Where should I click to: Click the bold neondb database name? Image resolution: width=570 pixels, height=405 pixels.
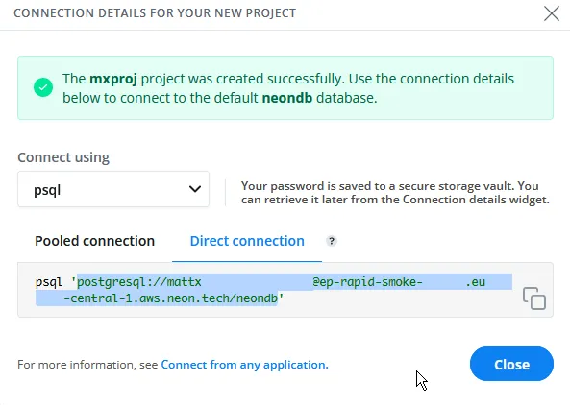point(287,98)
